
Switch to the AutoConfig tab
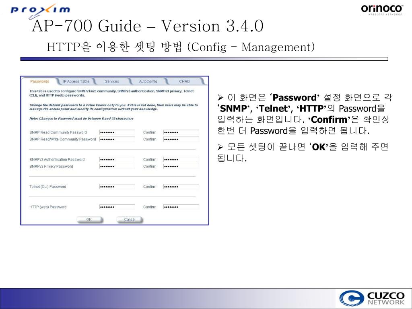click(x=148, y=81)
